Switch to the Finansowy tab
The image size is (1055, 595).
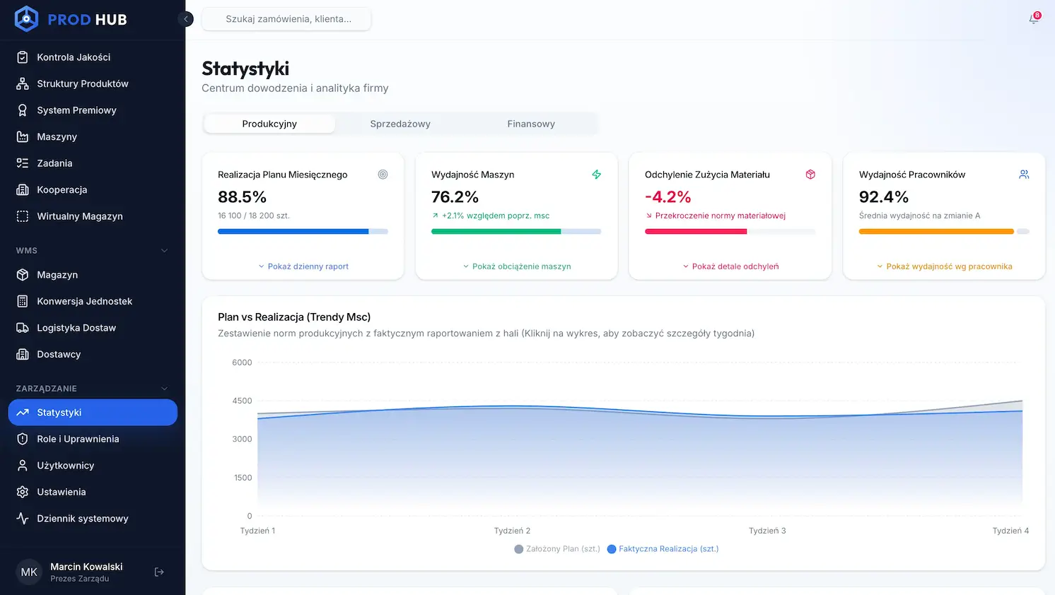[531, 124]
